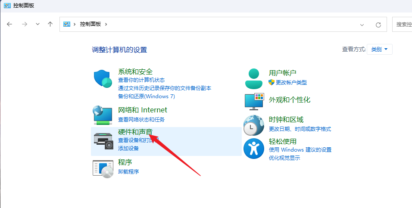Image resolution: width=412 pixels, height=208 pixels.
Task: Click 更改日期、时间或数字格式 link
Action: [300, 129]
